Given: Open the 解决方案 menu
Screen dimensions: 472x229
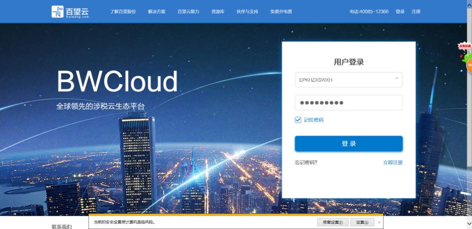Looking at the screenshot, I should [x=157, y=12].
